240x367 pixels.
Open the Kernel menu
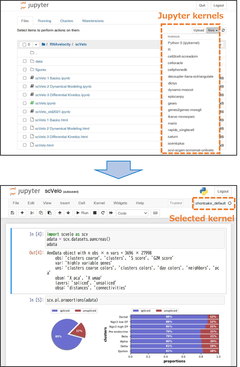pyautogui.click(x=99, y=203)
